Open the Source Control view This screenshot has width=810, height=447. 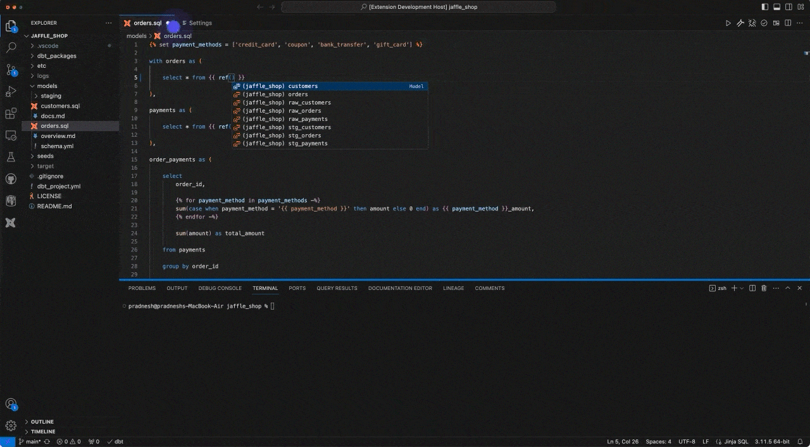point(11,70)
